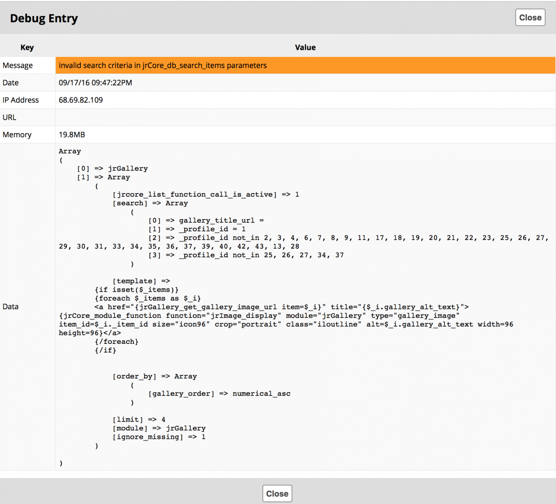Viewport: 556px width, 504px height.
Task: Select the limit => 4 line
Action: pyautogui.click(x=139, y=420)
